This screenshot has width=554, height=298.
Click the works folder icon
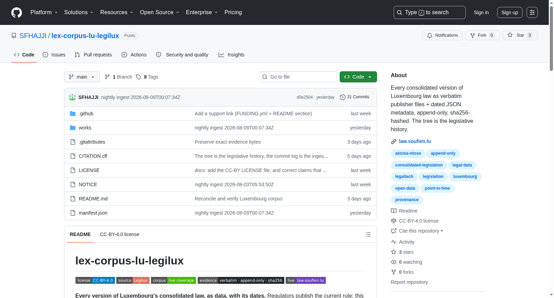click(73, 128)
